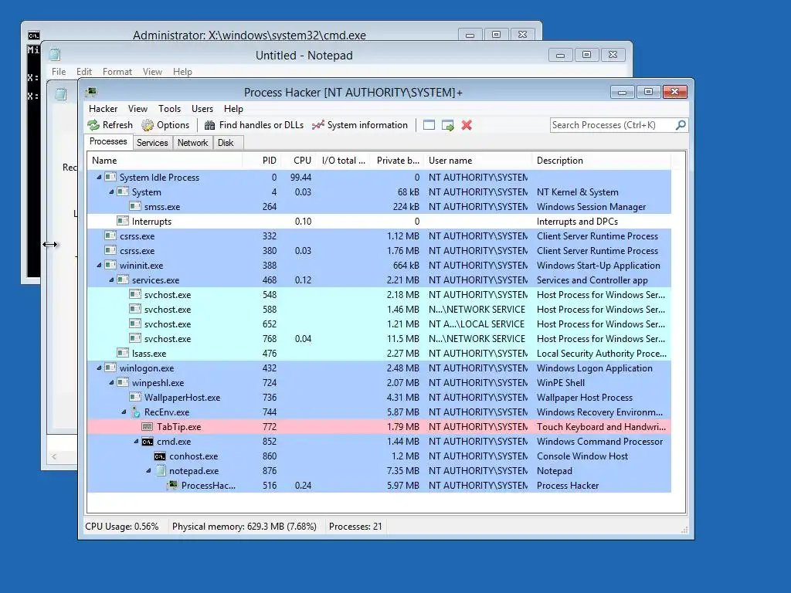The width and height of the screenshot is (791, 593).
Task: Click the Notepad window title icon
Action: pyautogui.click(x=56, y=55)
